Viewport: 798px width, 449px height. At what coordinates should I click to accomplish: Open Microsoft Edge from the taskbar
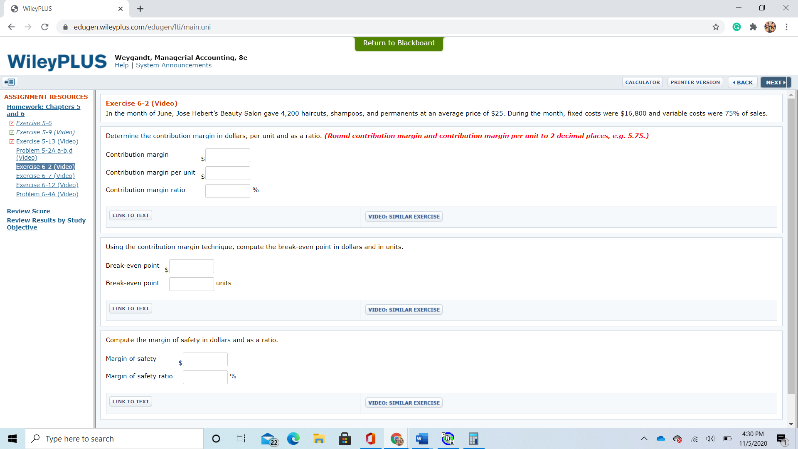point(293,439)
